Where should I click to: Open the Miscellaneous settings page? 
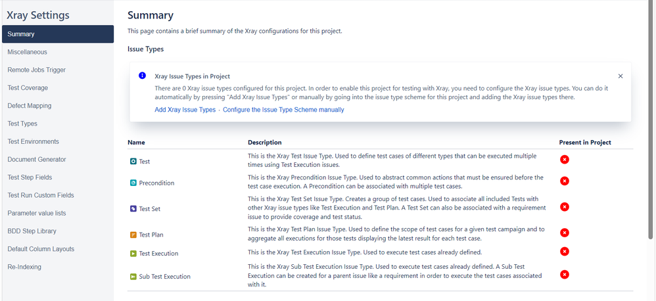[58, 52]
